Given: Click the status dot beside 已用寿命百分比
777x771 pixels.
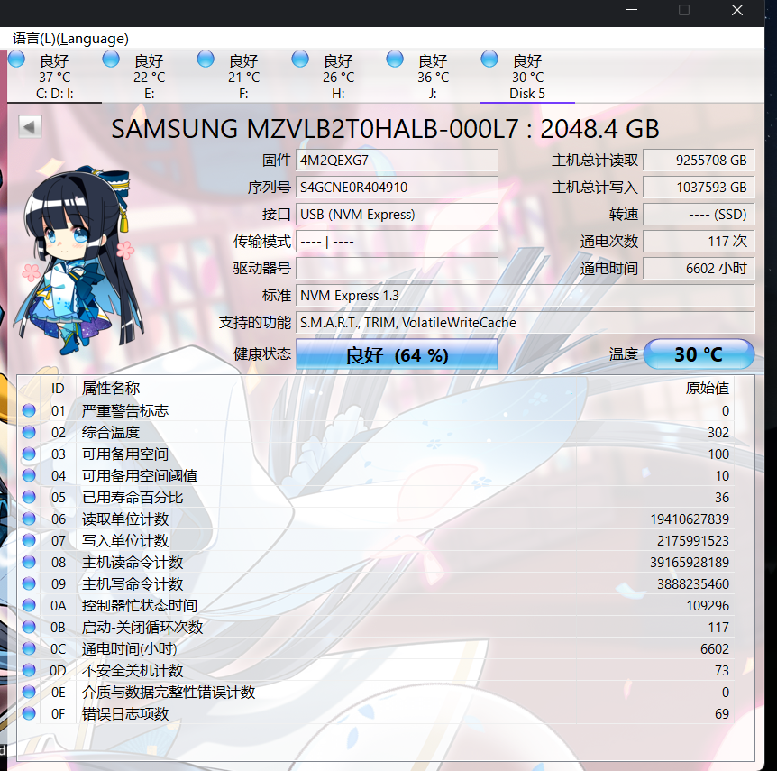Looking at the screenshot, I should click(28, 497).
